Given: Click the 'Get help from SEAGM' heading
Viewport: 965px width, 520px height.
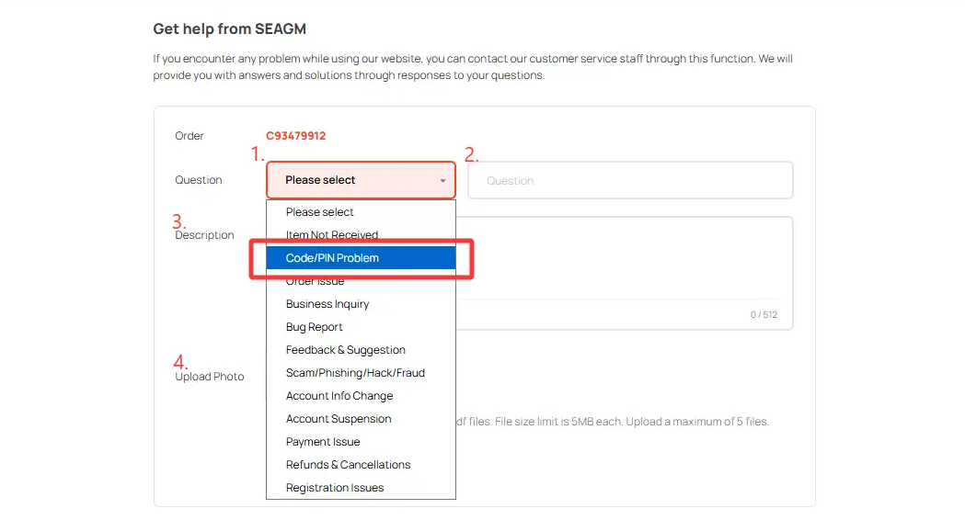Looking at the screenshot, I should pos(230,28).
